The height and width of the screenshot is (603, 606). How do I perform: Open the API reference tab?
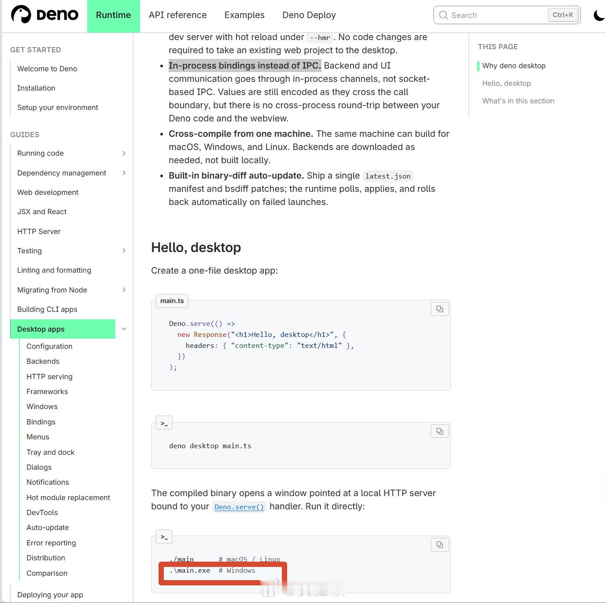click(178, 15)
